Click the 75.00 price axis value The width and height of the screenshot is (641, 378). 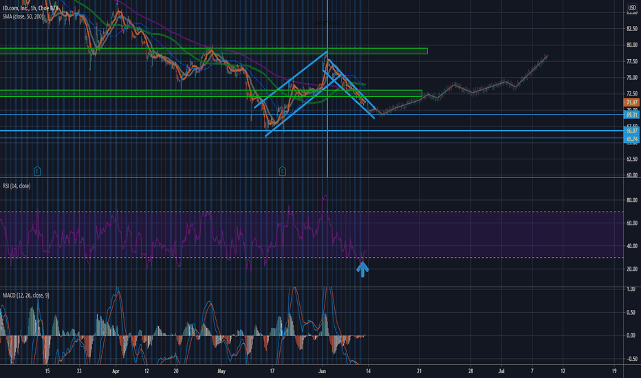point(631,78)
